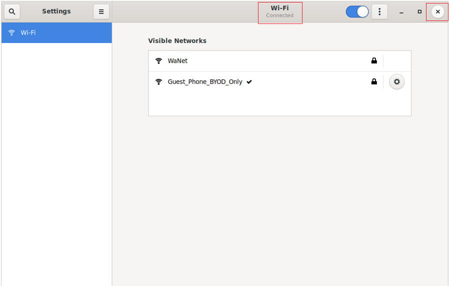The height and width of the screenshot is (286, 449).
Task: Click the Visible Networks heading
Action: coord(177,40)
